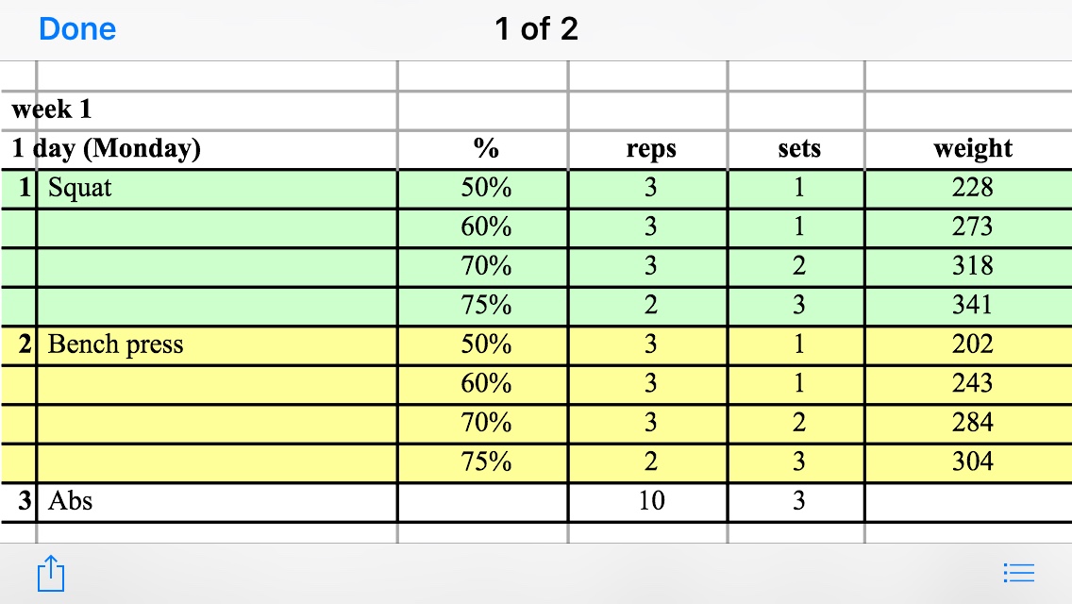This screenshot has height=604, width=1072.
Task: Tap the 'reps' column header
Action: pos(650,149)
